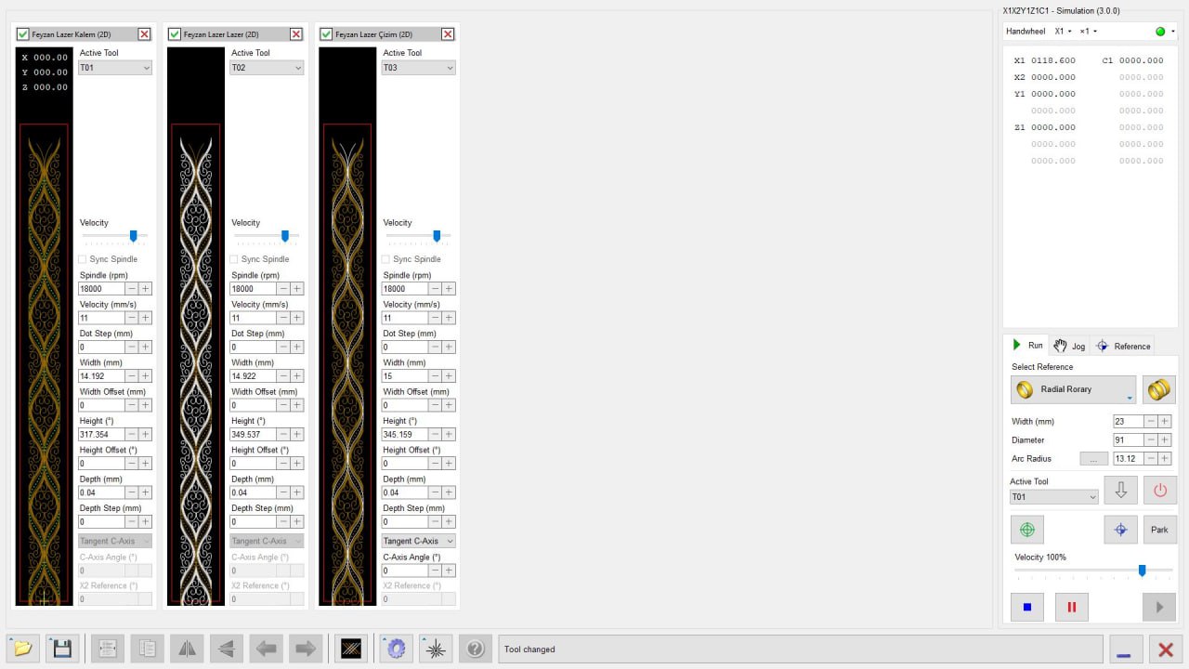Uncheck the Feyzan Lazer Kalem (2D) checkbox
Image resolution: width=1189 pixels, height=669 pixels.
pyautogui.click(x=23, y=34)
